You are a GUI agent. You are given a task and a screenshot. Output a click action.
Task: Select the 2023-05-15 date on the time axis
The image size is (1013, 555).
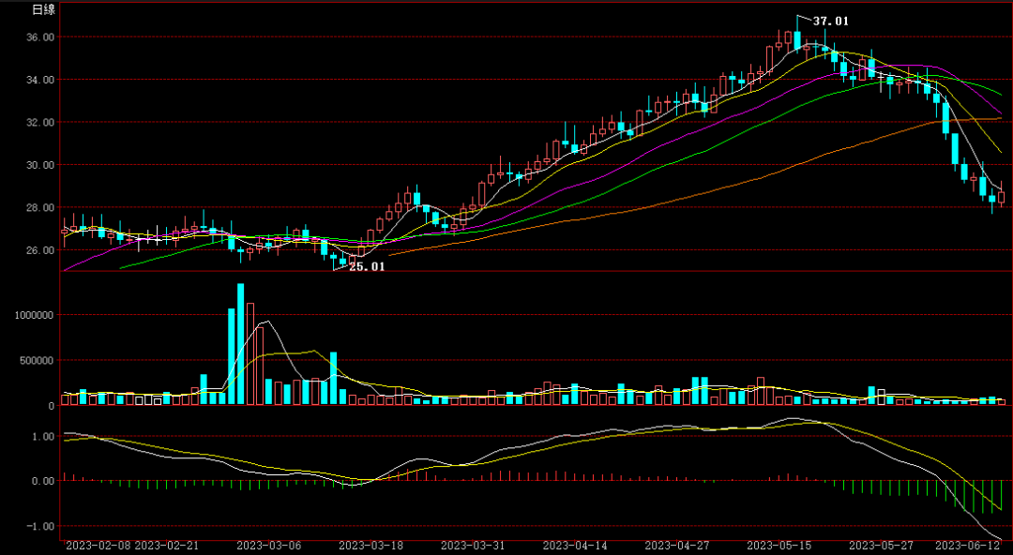click(x=779, y=545)
